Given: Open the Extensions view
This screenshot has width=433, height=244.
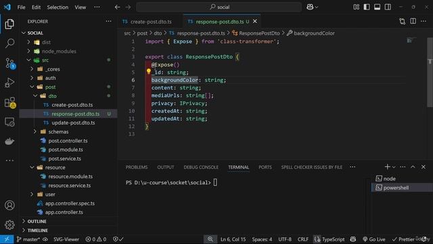Looking at the screenshot, I should (x=10, y=102).
